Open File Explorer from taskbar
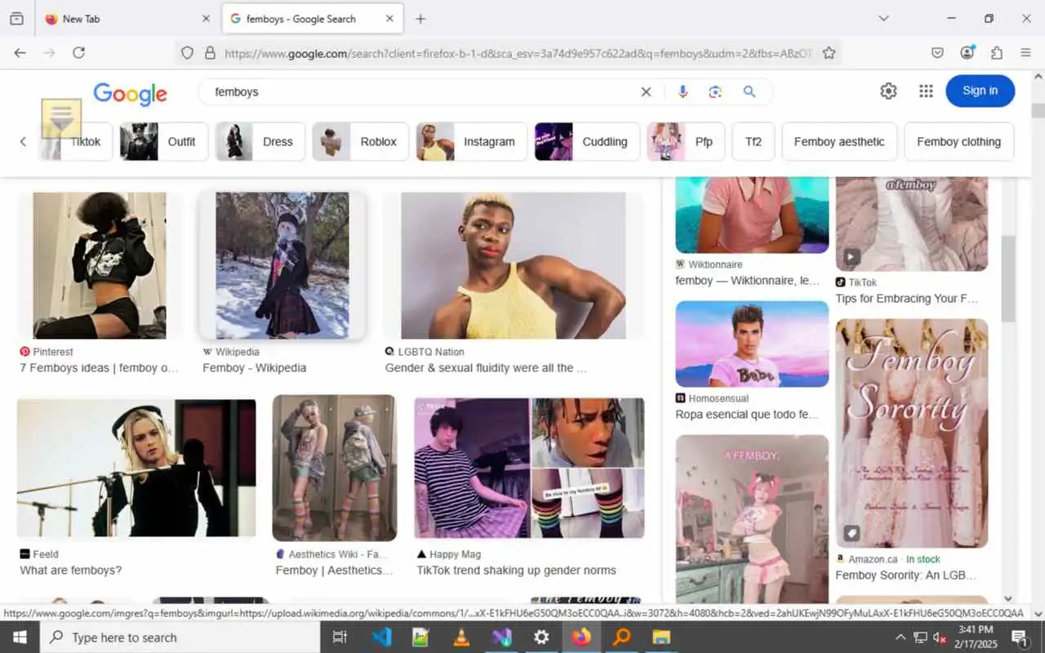The height and width of the screenshot is (653, 1045). coord(661,637)
